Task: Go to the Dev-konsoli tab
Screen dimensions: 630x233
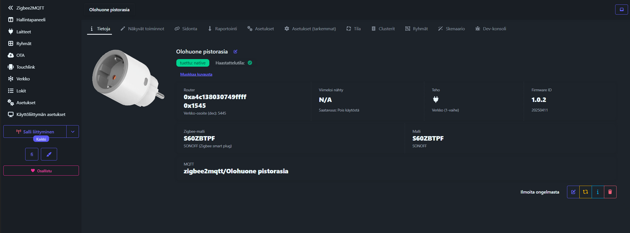Action: coord(490,29)
